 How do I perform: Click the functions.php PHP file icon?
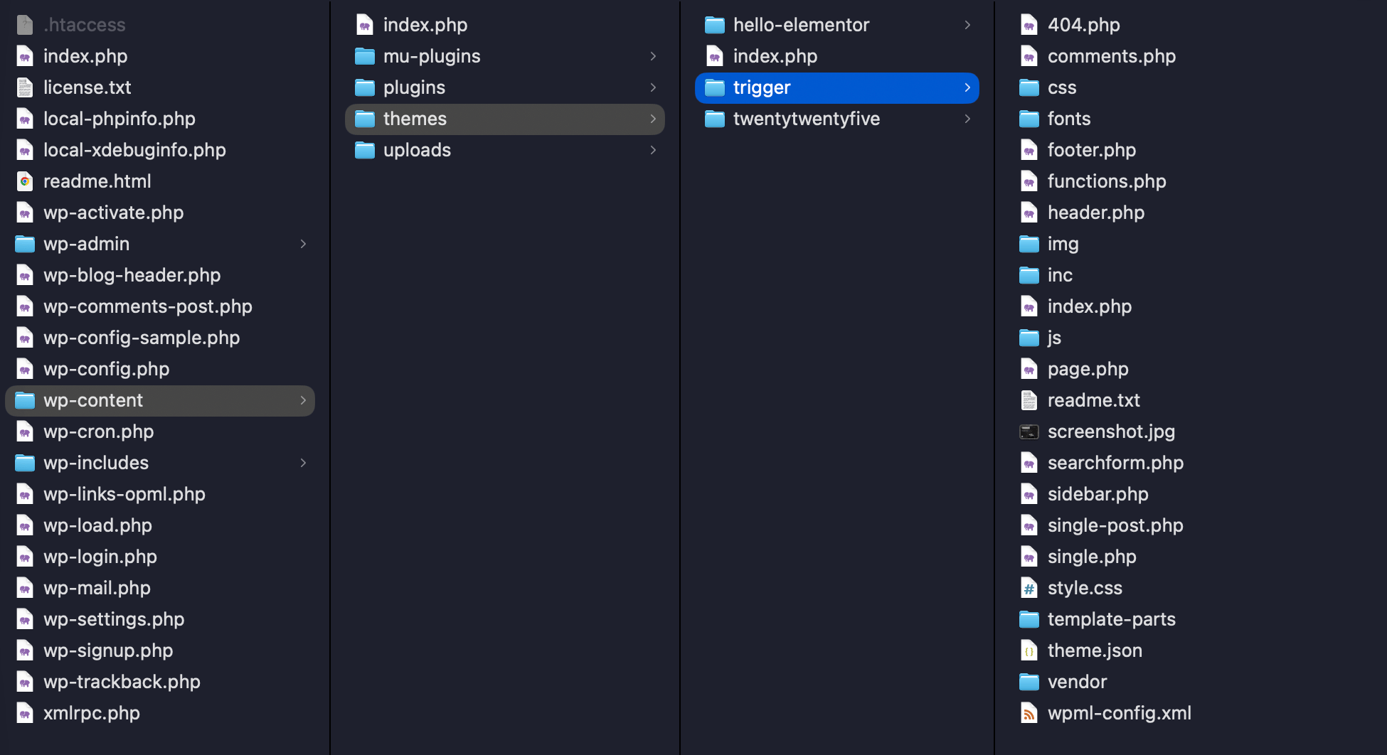1029,181
